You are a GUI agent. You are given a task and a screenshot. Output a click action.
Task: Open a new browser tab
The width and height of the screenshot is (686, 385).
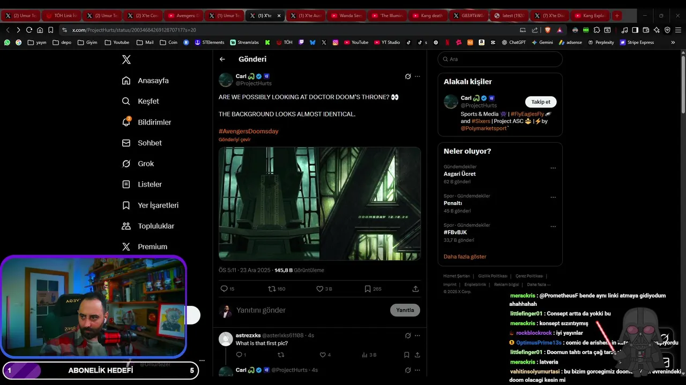[x=617, y=16]
